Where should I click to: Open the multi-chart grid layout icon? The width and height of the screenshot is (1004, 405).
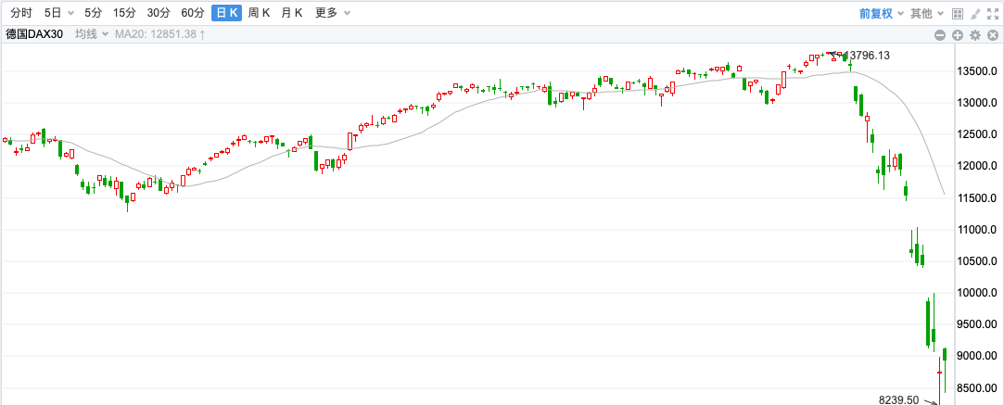958,13
